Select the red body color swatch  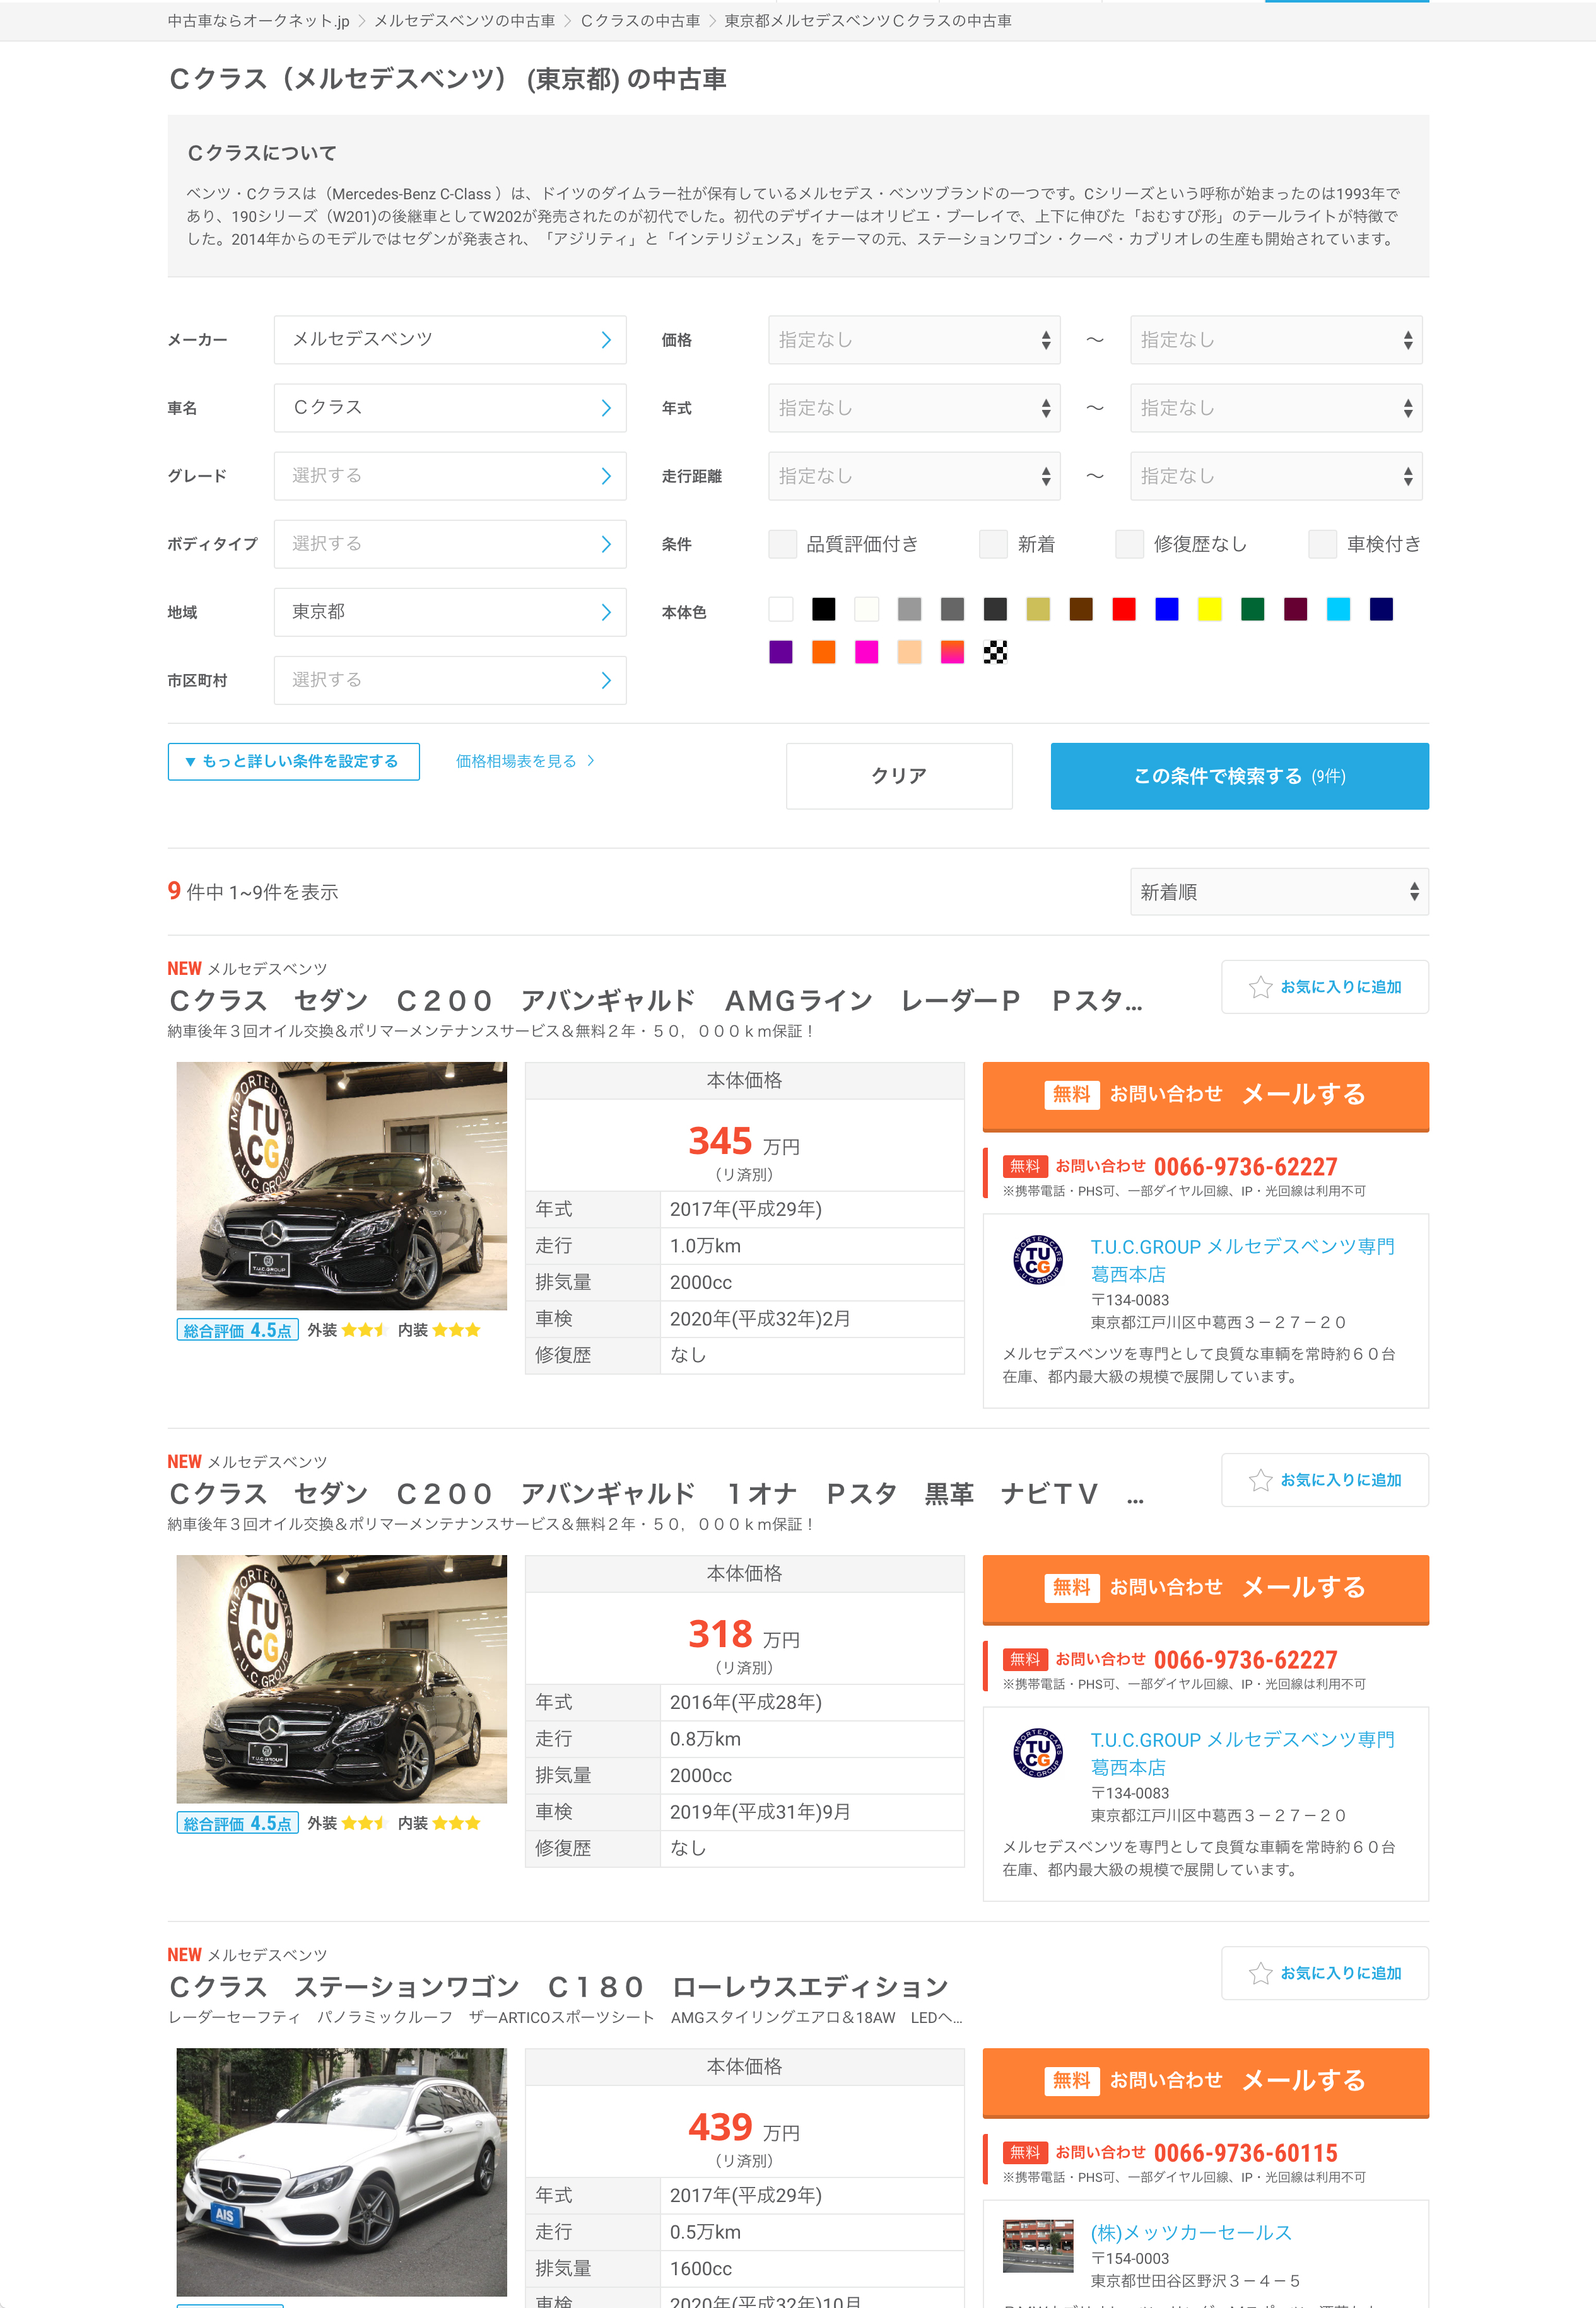pos(1124,609)
